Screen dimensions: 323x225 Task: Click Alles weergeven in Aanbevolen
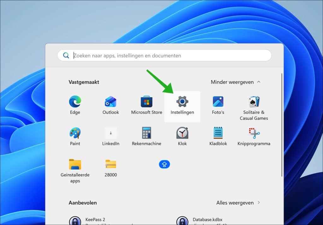tap(238, 203)
